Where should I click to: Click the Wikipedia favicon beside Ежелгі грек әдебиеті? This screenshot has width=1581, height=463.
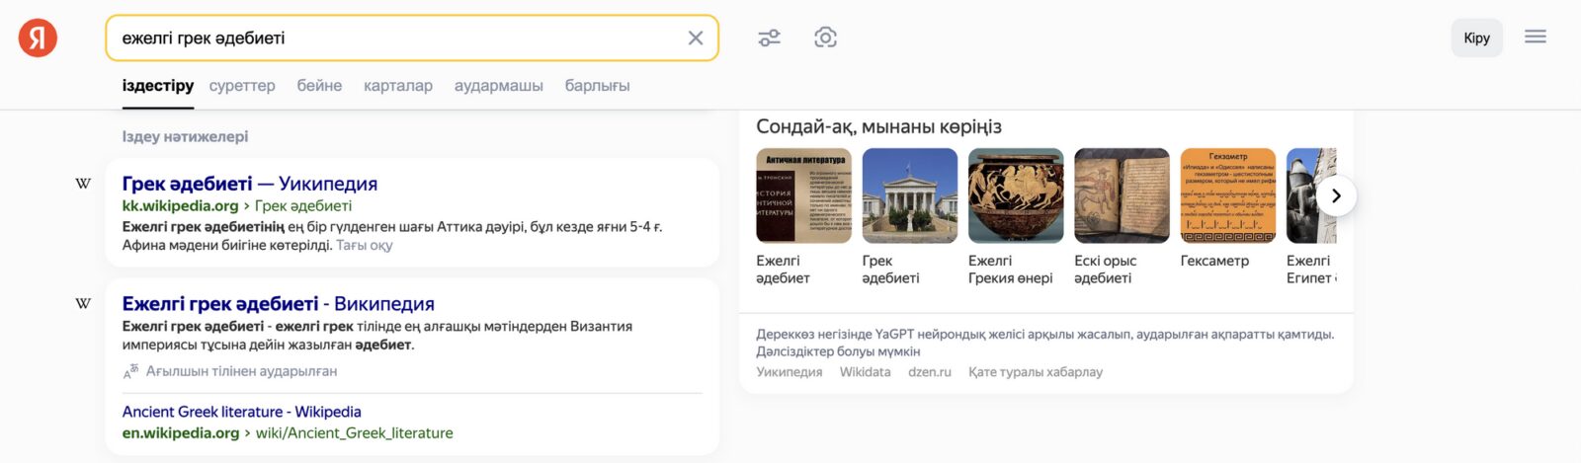click(83, 304)
